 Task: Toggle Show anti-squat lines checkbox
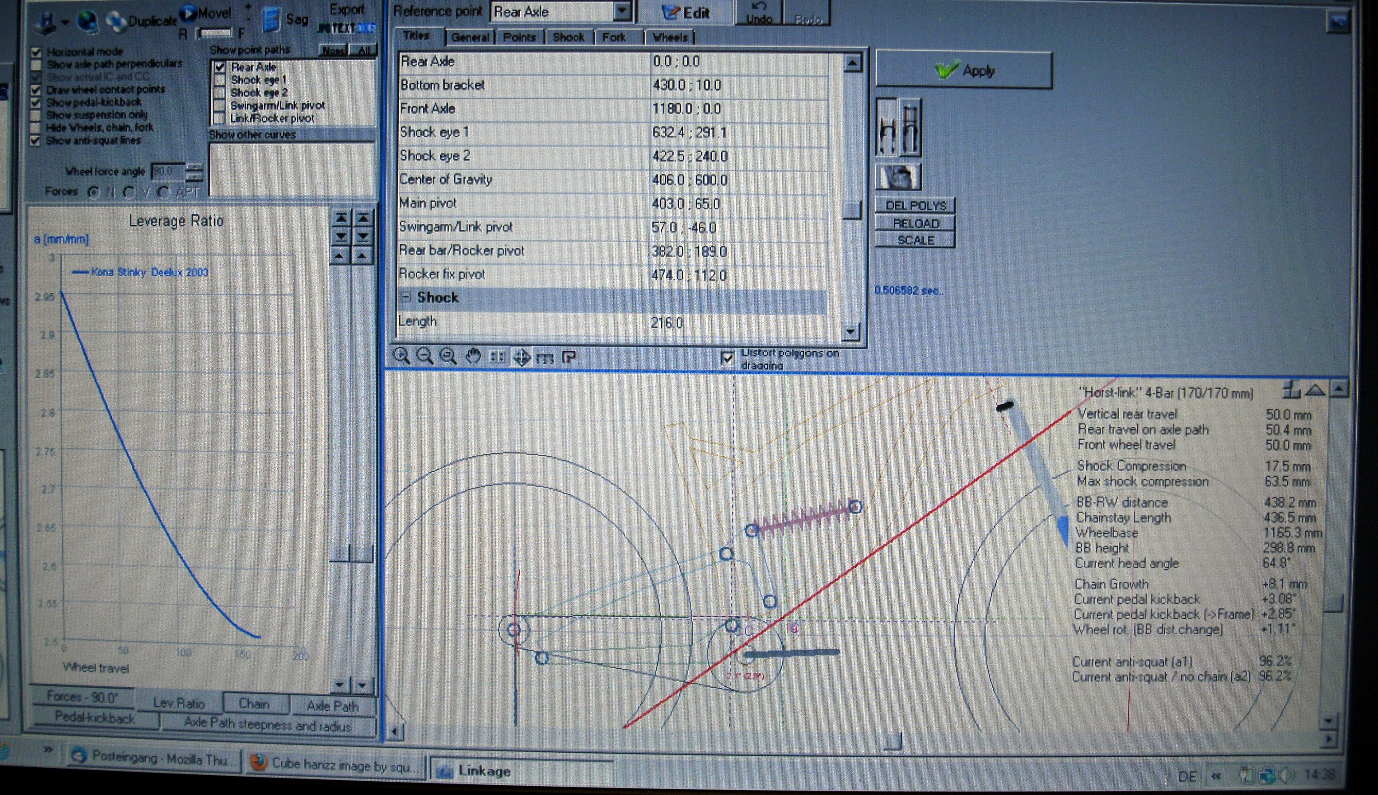[35, 141]
